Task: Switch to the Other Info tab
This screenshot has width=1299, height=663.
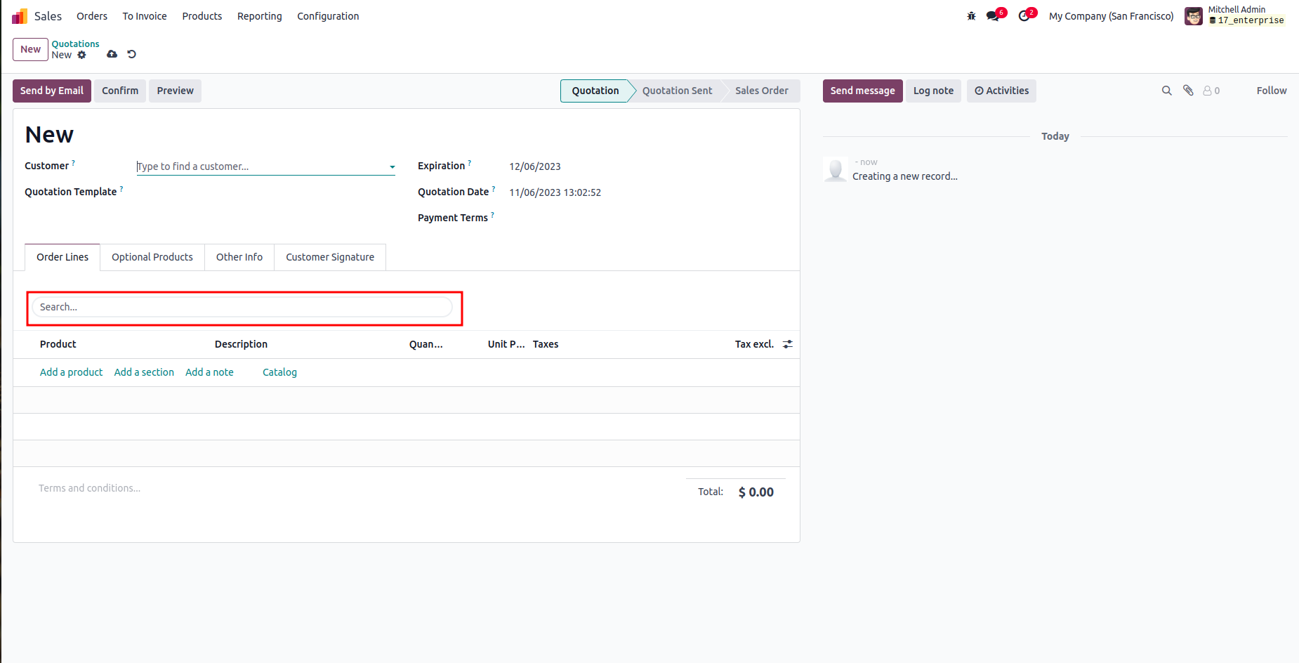Action: coord(239,257)
